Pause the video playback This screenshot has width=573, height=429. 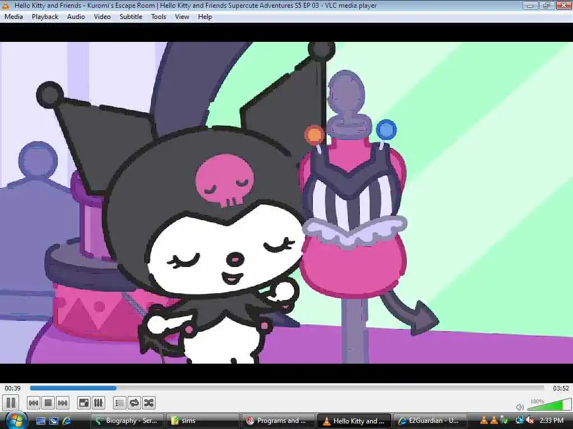(11, 403)
